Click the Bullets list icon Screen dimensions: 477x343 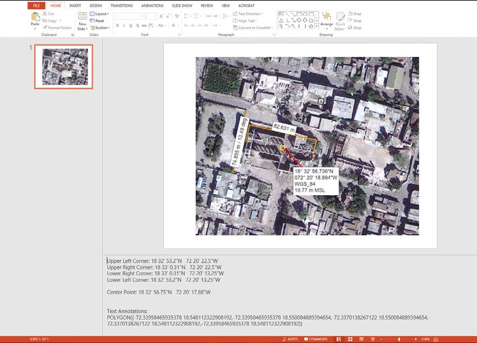pyautogui.click(x=187, y=16)
